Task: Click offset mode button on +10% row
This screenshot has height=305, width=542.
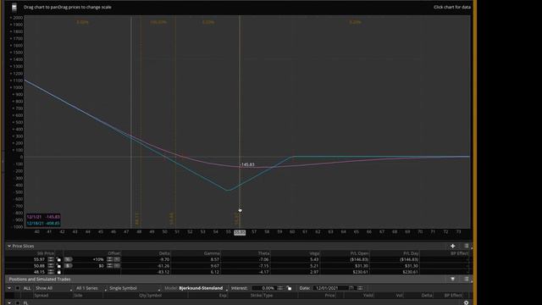Action: pos(117,259)
